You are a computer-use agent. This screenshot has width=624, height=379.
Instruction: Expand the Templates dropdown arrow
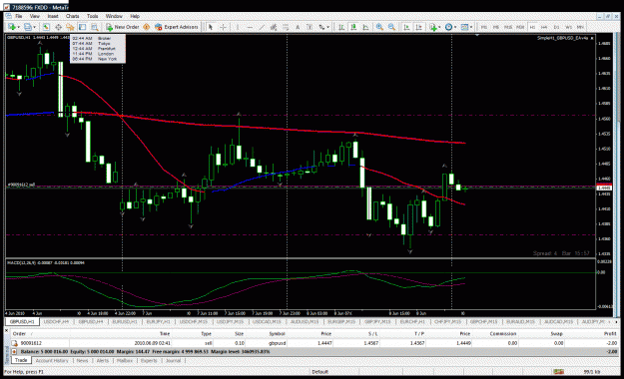[471, 27]
